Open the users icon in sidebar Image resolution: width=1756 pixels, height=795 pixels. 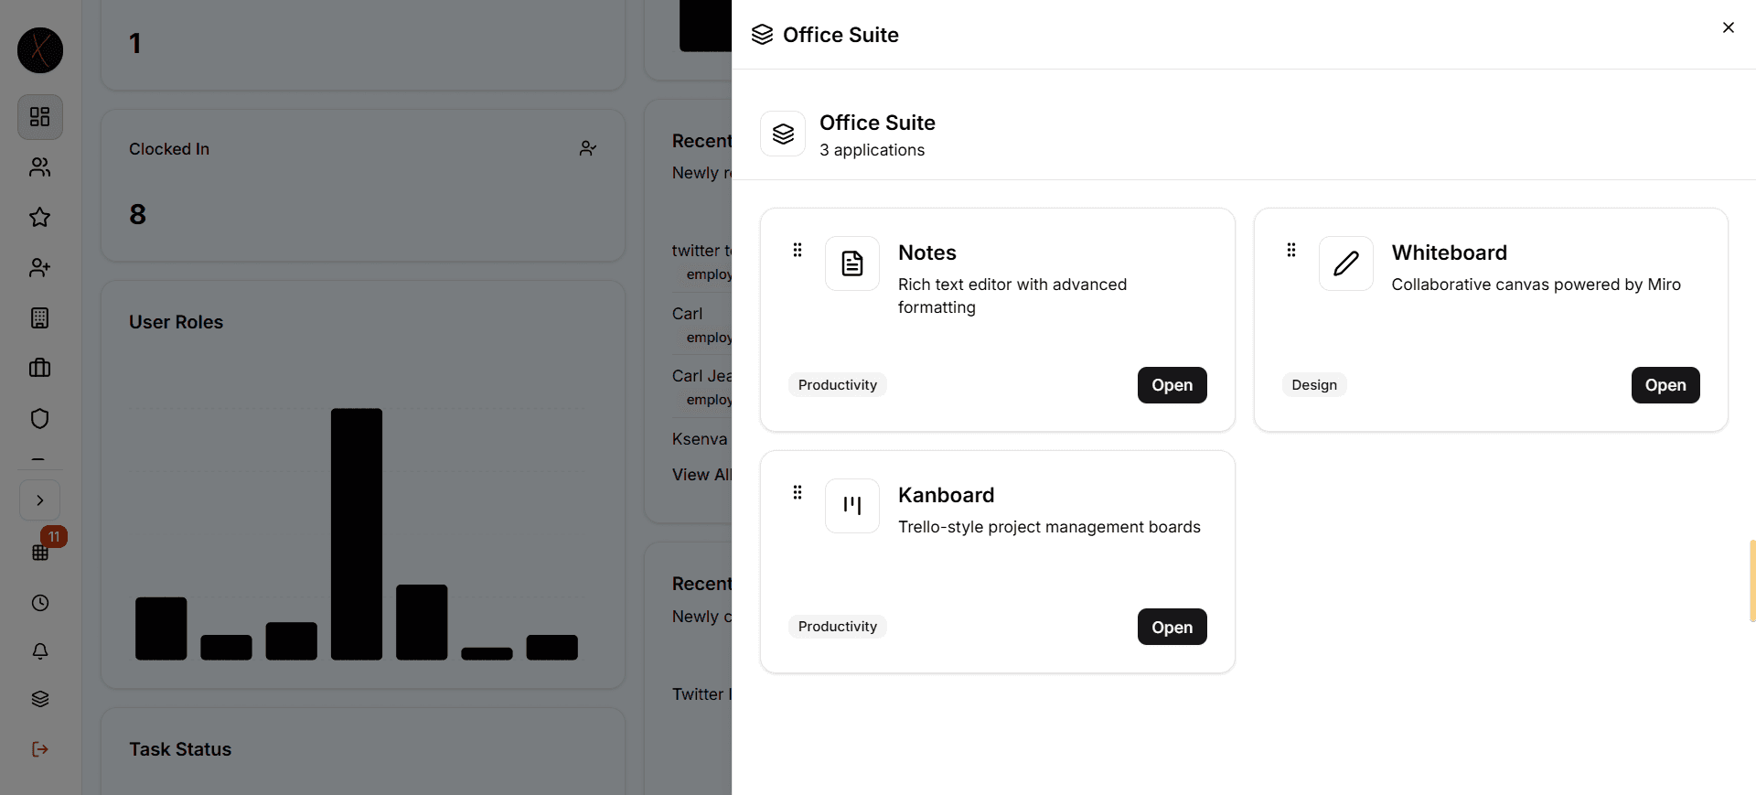tap(40, 167)
